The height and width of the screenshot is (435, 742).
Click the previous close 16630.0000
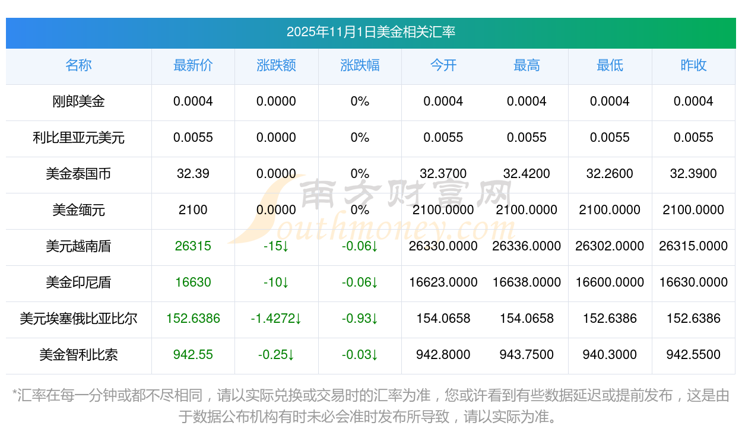point(693,282)
